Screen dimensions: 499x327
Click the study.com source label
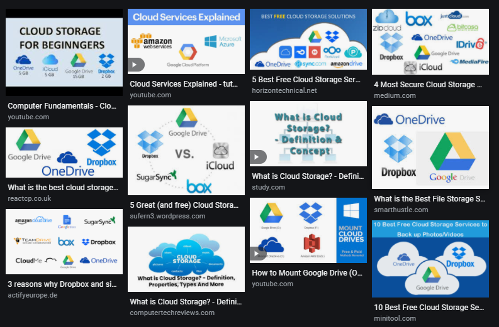tap(269, 187)
